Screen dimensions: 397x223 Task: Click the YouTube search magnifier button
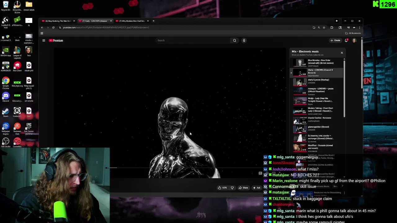tap(234, 40)
